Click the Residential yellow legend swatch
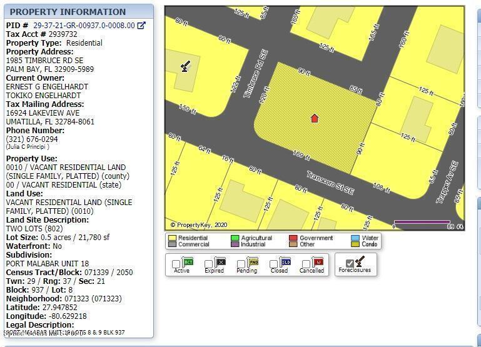This screenshot has width=481, height=347. (172, 238)
